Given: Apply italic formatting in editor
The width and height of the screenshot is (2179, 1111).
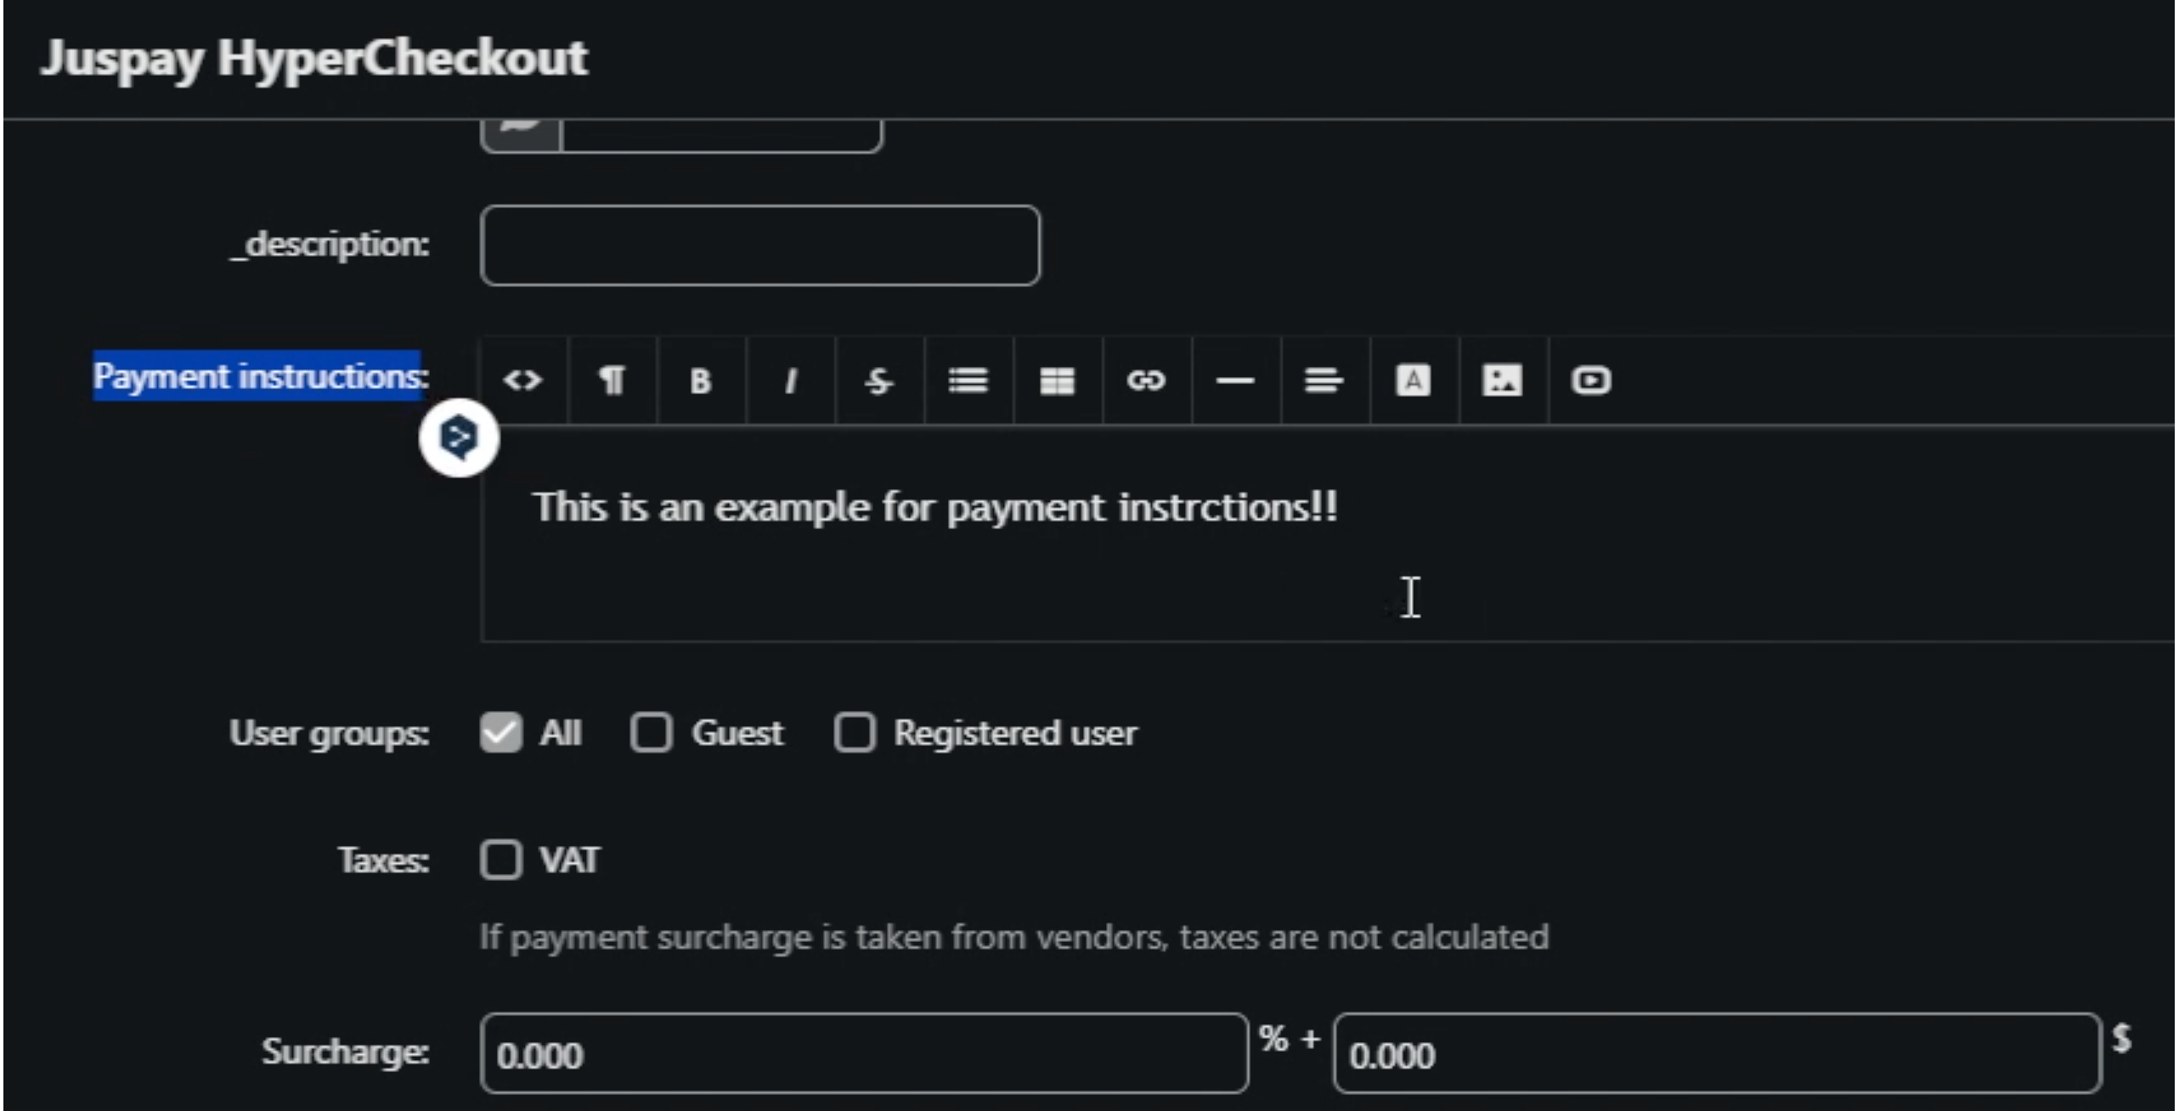Looking at the screenshot, I should pyautogui.click(x=790, y=381).
